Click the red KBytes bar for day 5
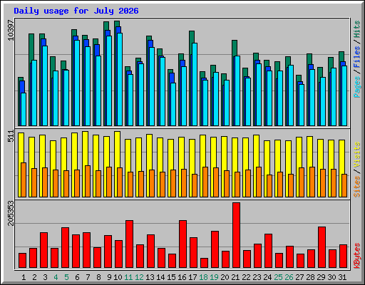The height and width of the screenshot is (285, 365). click(65, 248)
